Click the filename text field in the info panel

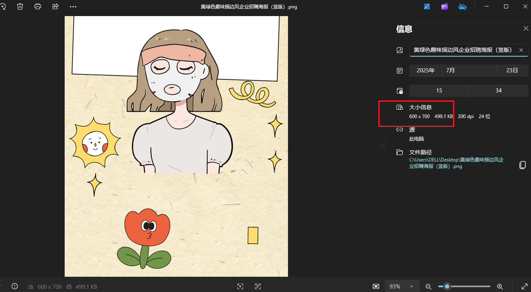point(462,50)
